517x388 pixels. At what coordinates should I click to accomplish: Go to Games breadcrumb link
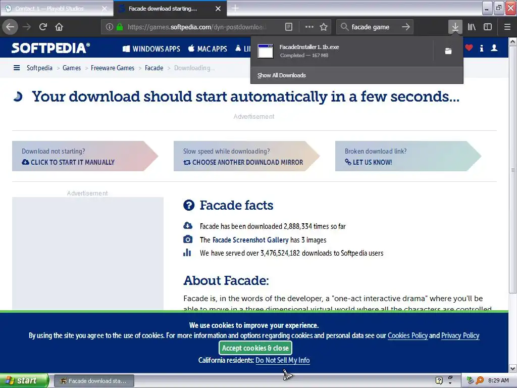pyautogui.click(x=72, y=68)
